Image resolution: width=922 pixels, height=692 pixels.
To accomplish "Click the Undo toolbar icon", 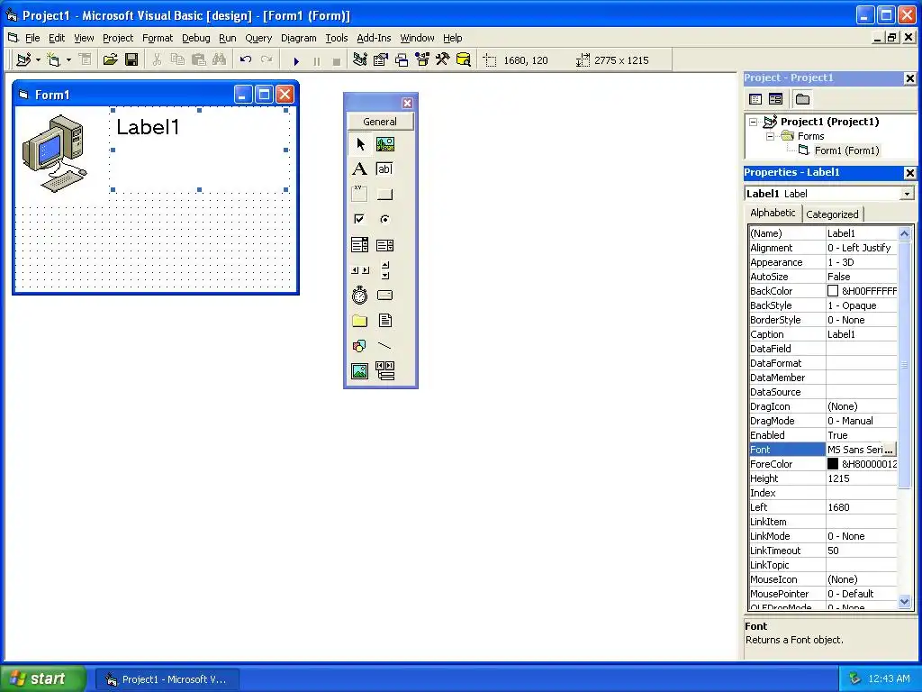I will point(246,60).
